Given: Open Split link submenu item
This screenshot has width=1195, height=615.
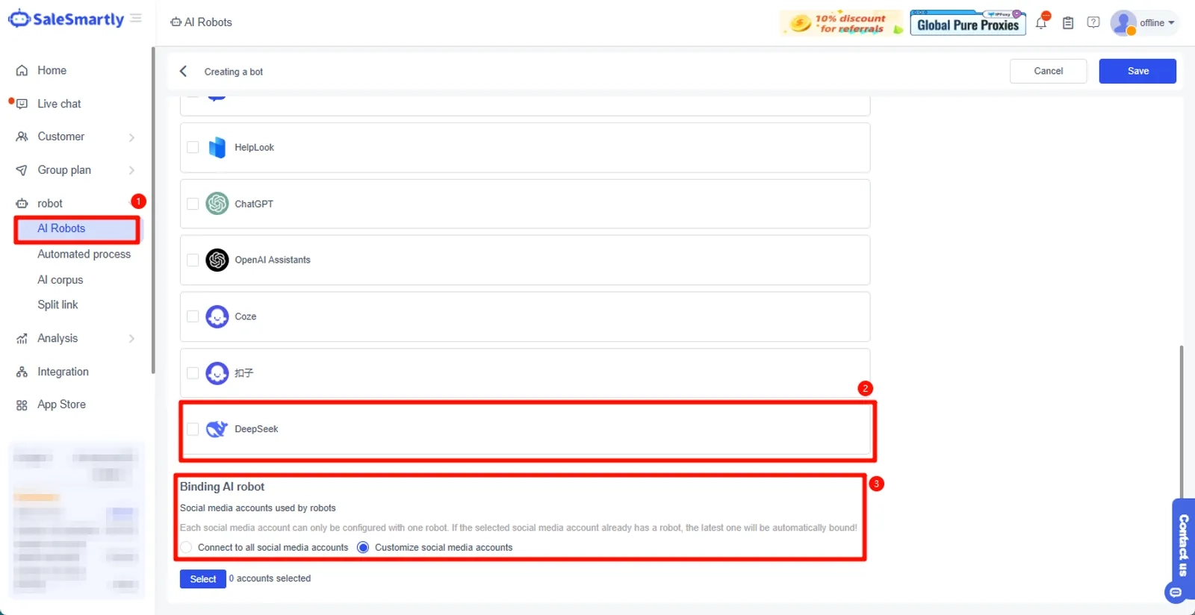Looking at the screenshot, I should (58, 305).
